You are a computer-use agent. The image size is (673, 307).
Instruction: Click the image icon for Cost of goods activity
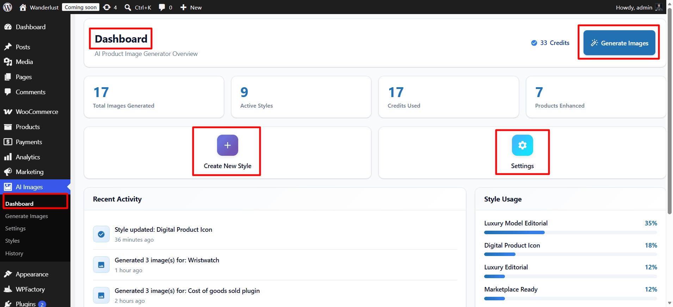click(x=101, y=295)
